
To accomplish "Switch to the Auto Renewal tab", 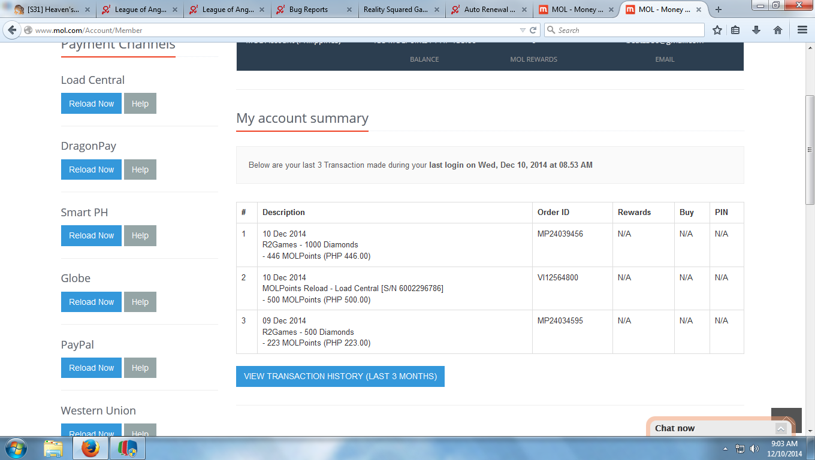I will [x=488, y=10].
